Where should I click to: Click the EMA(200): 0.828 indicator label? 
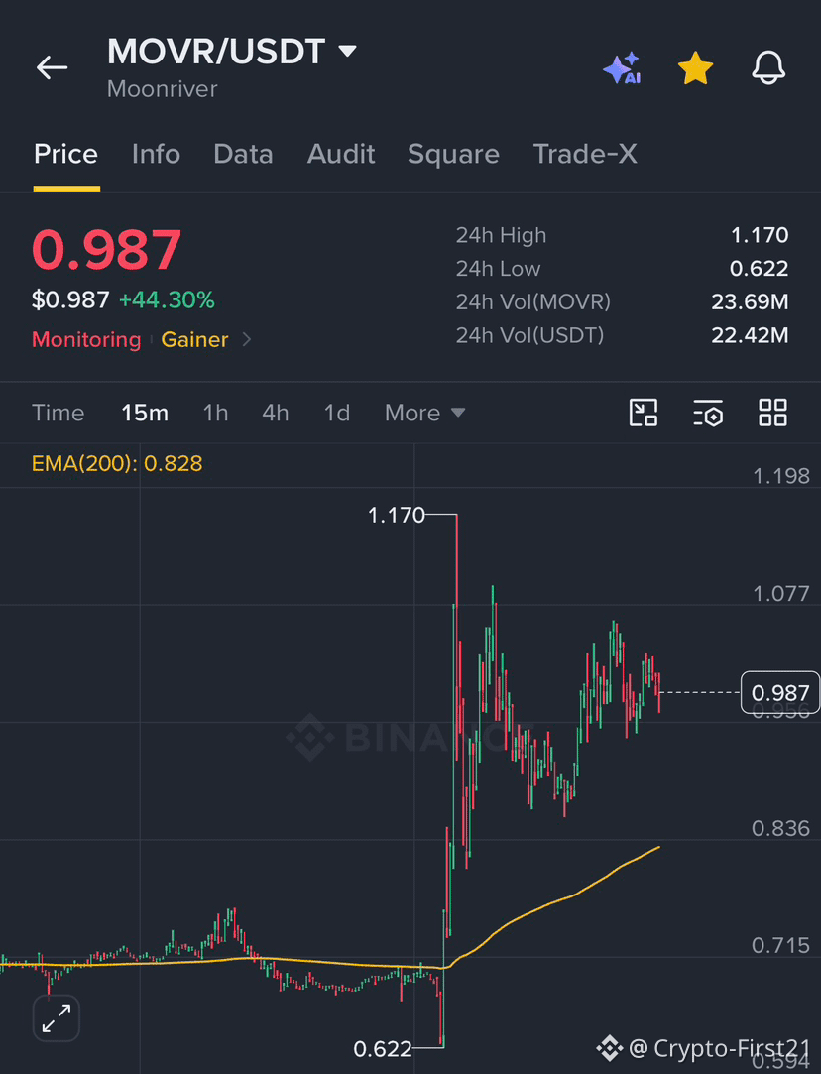tap(117, 464)
